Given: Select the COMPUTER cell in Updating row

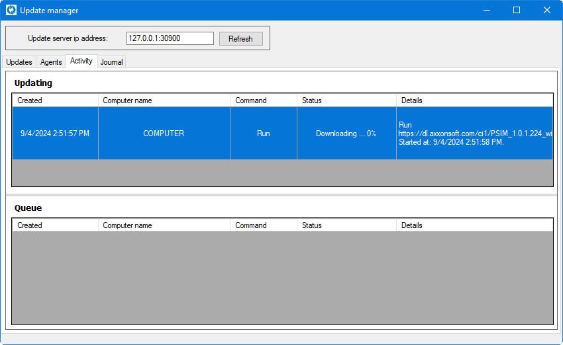Looking at the screenshot, I should (164, 134).
